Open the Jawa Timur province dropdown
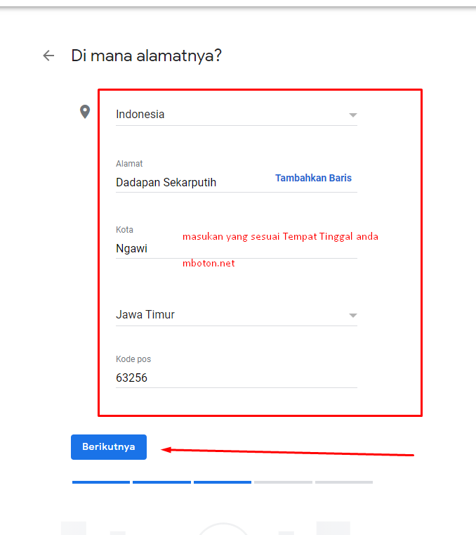The height and width of the screenshot is (535, 476). coord(237,314)
